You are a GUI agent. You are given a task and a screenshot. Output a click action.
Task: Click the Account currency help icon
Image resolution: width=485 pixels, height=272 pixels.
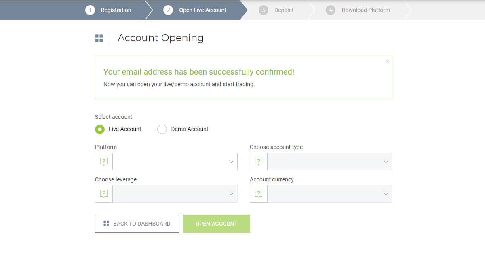(x=259, y=194)
